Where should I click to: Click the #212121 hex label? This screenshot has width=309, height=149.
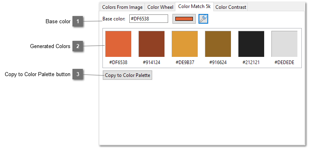(251, 62)
